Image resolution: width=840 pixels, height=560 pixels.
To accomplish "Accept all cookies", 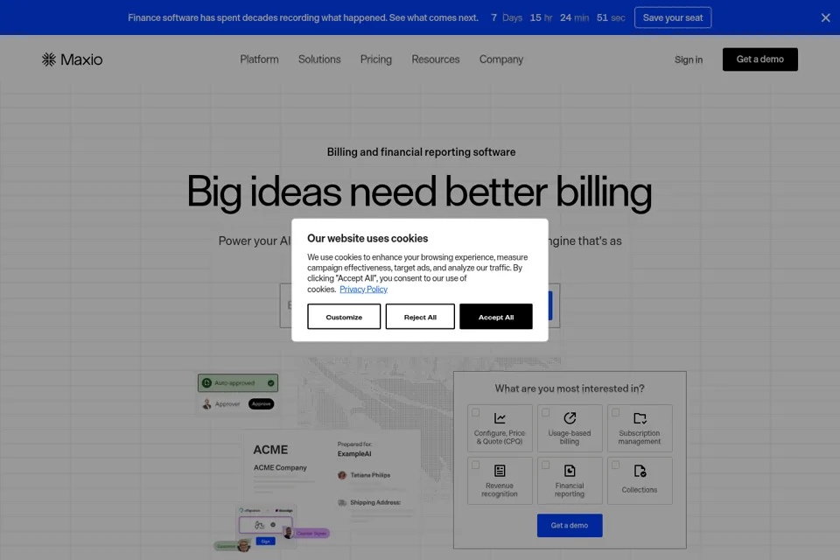I will click(x=496, y=317).
